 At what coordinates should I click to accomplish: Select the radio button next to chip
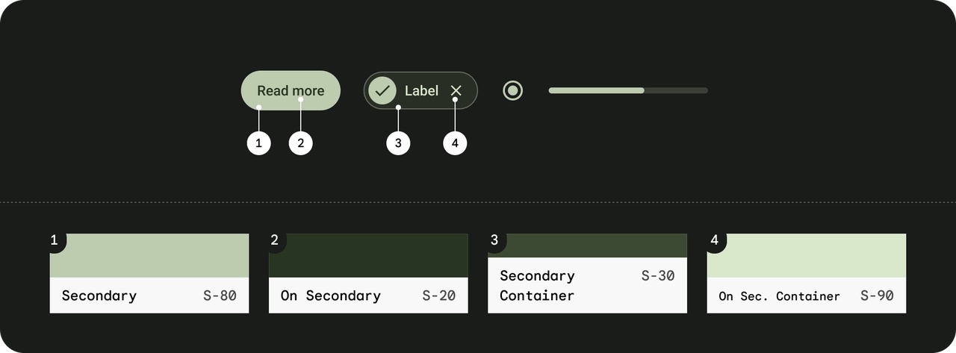512,91
